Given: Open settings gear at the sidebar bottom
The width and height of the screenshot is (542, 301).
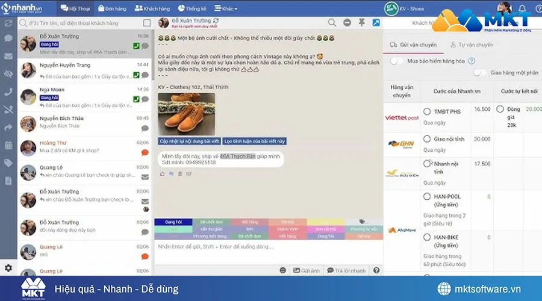Looking at the screenshot, I should [8, 268].
